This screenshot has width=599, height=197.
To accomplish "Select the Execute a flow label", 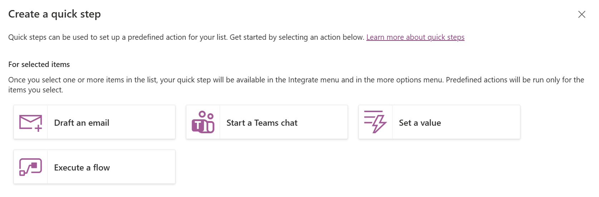I will (82, 168).
